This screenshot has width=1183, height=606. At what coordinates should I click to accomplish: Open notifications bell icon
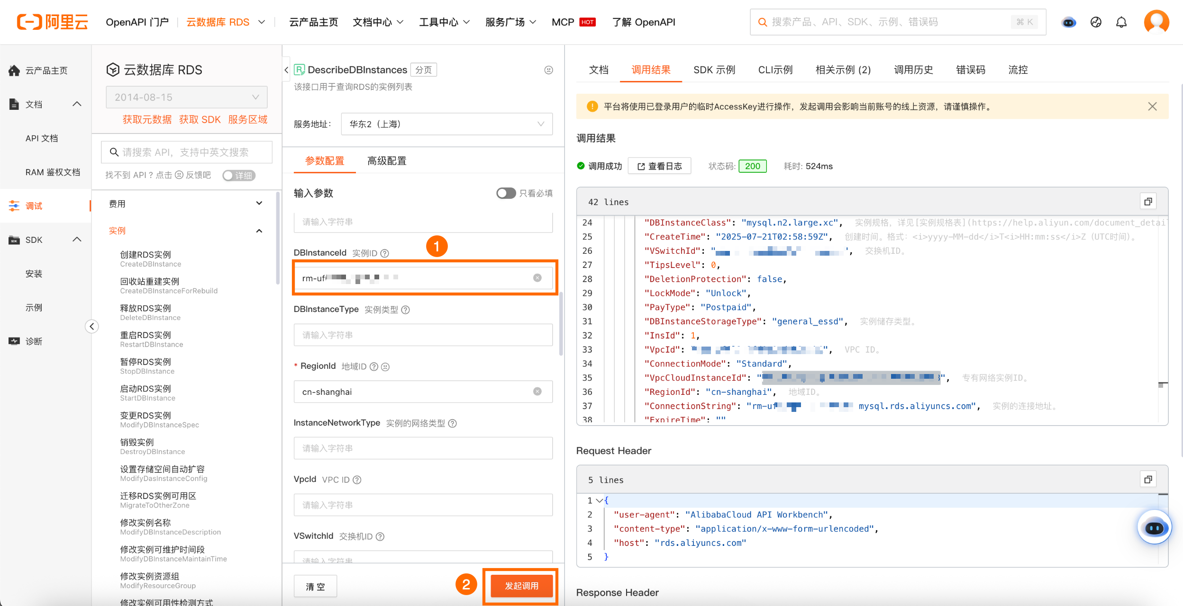pyautogui.click(x=1121, y=22)
